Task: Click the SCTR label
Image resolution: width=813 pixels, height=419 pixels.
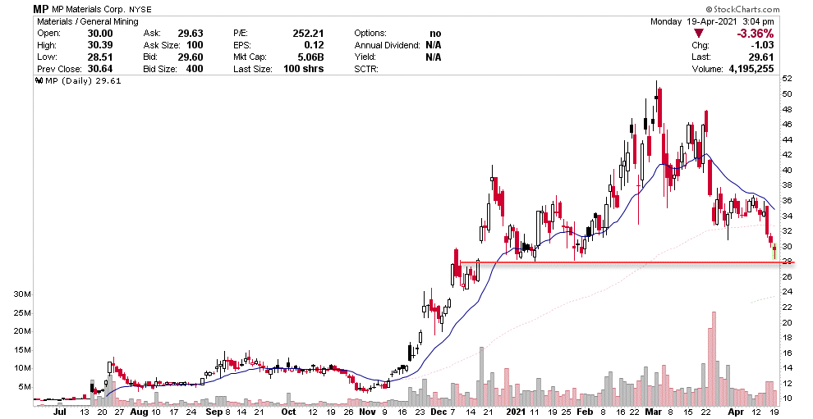Action: click(366, 69)
